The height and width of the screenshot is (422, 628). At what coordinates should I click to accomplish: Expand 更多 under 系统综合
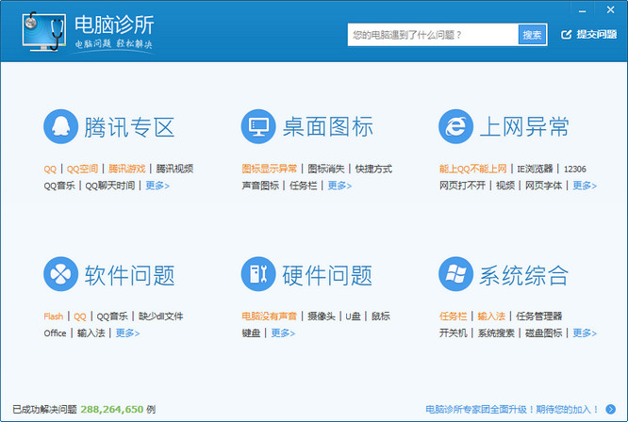(x=584, y=333)
